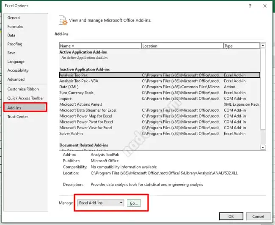Select Microsoft Data Streamer for Excel
The width and height of the screenshot is (275, 225).
(159, 110)
